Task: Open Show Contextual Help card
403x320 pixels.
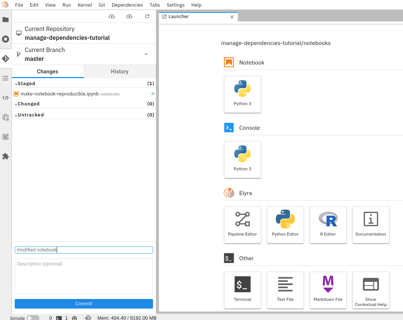Action: tap(371, 290)
